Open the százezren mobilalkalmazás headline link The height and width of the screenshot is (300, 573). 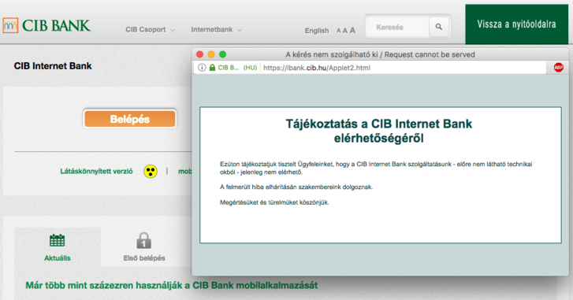click(171, 285)
